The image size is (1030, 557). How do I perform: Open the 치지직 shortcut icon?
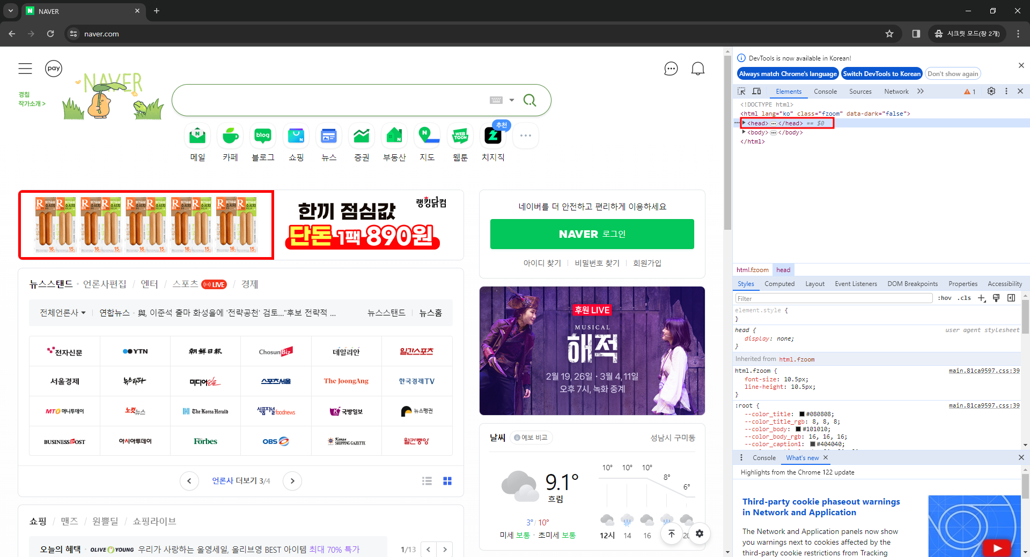pyautogui.click(x=493, y=136)
